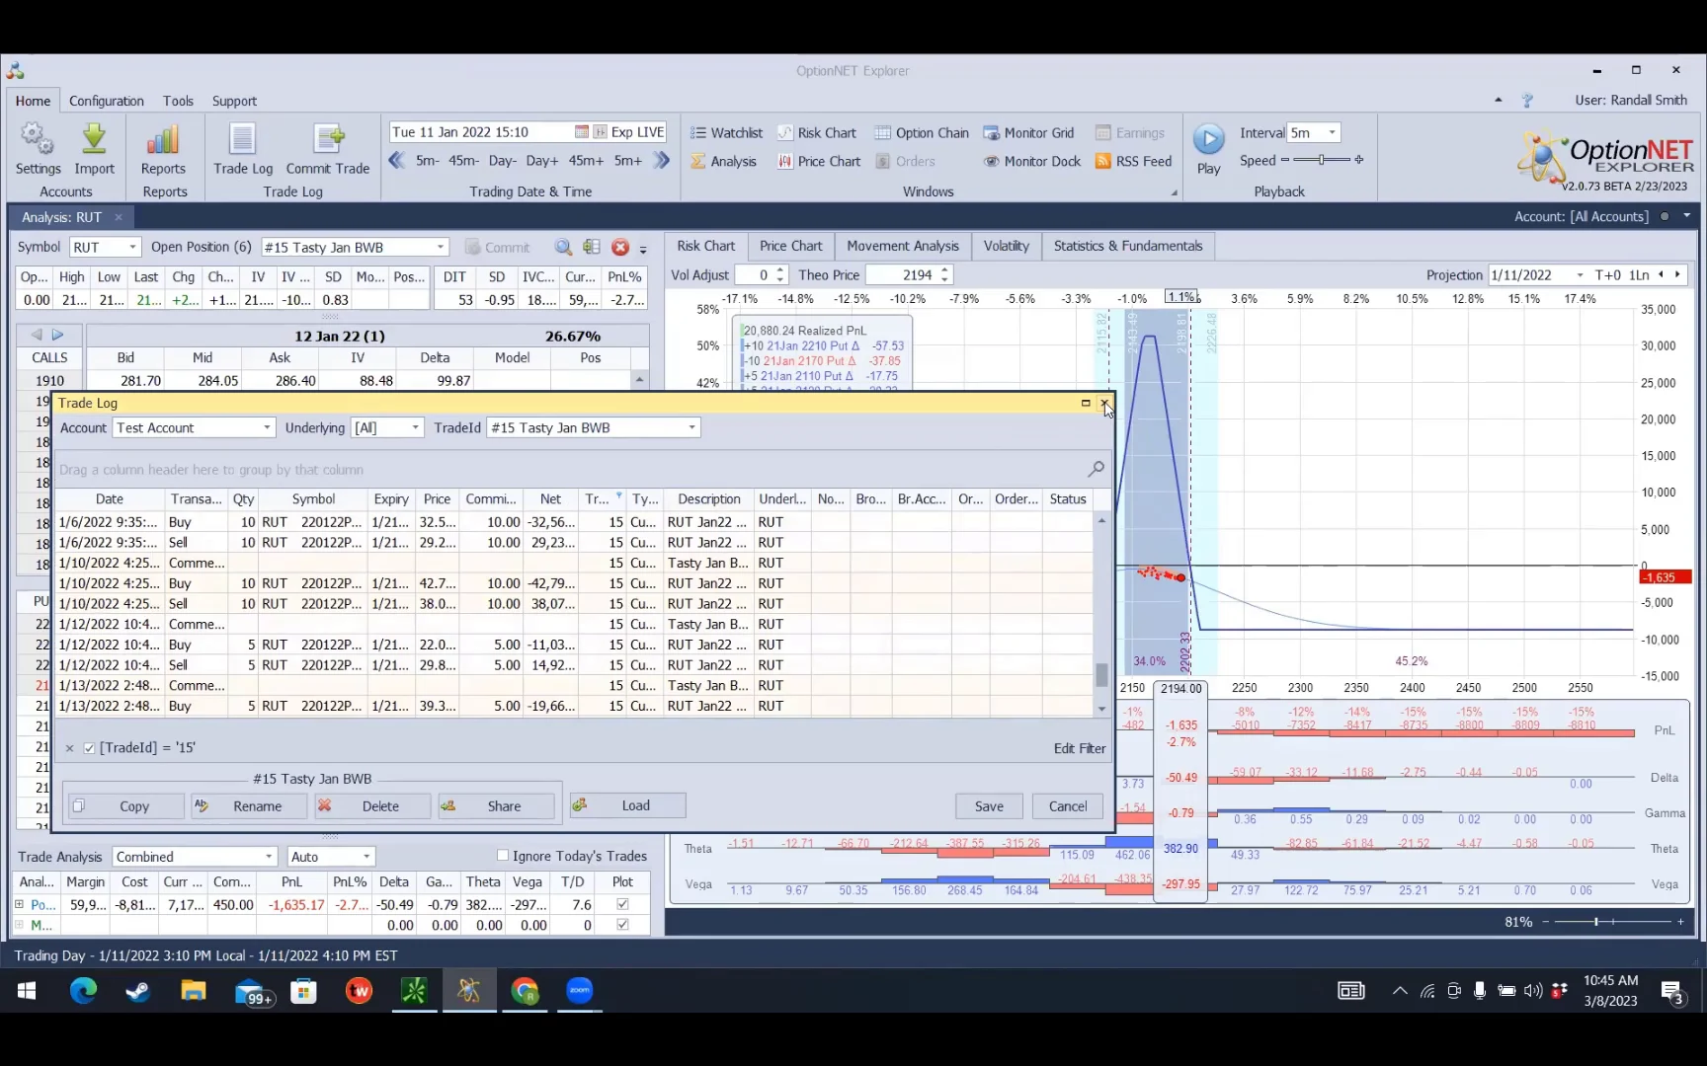
Task: Click the chart zoom slider at 81%
Action: click(1611, 922)
